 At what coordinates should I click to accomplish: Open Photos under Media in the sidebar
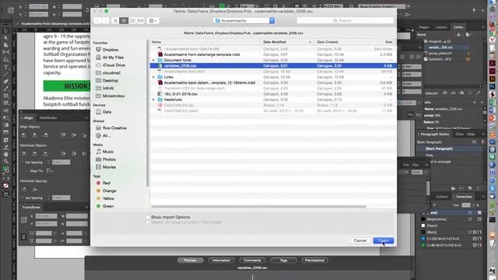click(109, 159)
